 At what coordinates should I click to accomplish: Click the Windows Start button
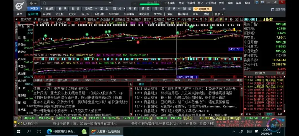pyautogui.click(x=19, y=132)
